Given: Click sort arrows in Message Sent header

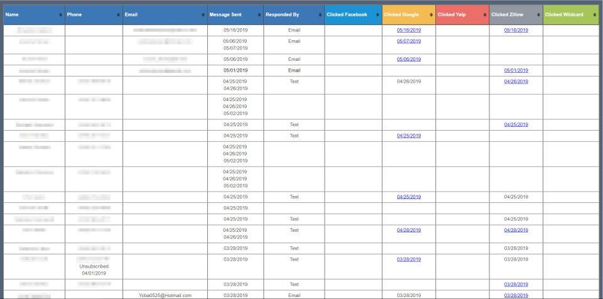Looking at the screenshot, I should pos(259,15).
